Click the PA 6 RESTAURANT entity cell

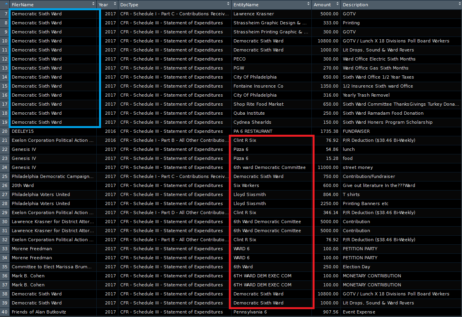253,131
